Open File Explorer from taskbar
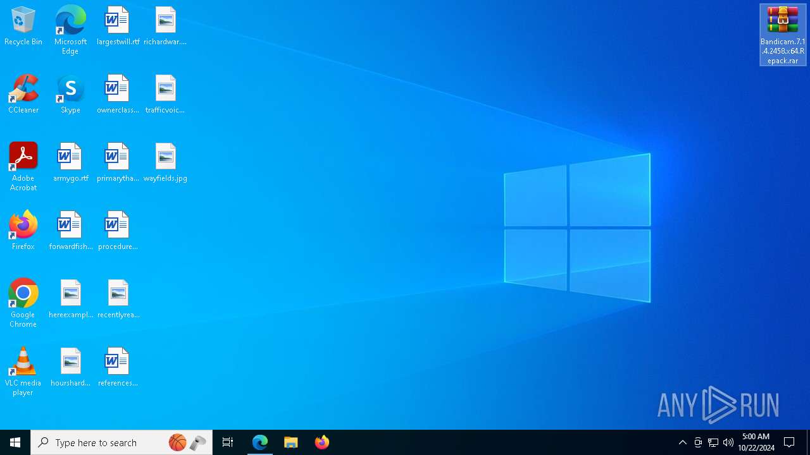 [x=291, y=442]
